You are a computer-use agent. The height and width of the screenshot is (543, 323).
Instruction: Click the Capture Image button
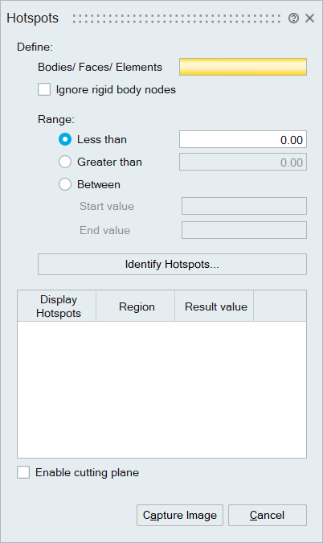[x=180, y=516]
